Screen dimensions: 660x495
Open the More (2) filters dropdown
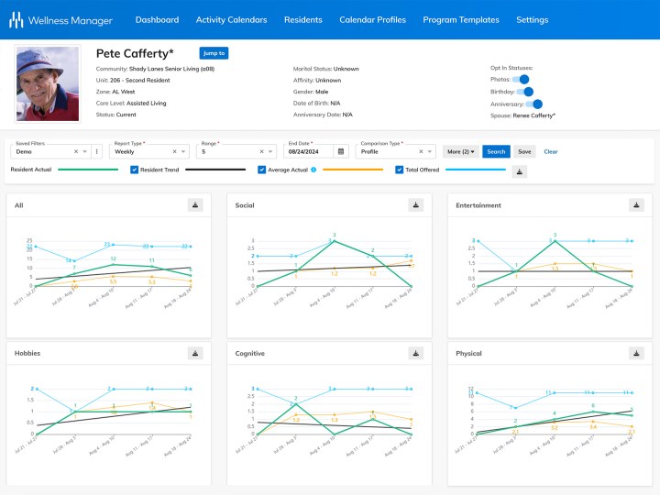pos(460,151)
